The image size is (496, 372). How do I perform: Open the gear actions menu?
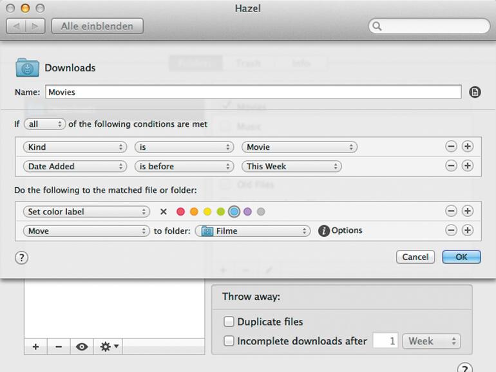click(108, 347)
